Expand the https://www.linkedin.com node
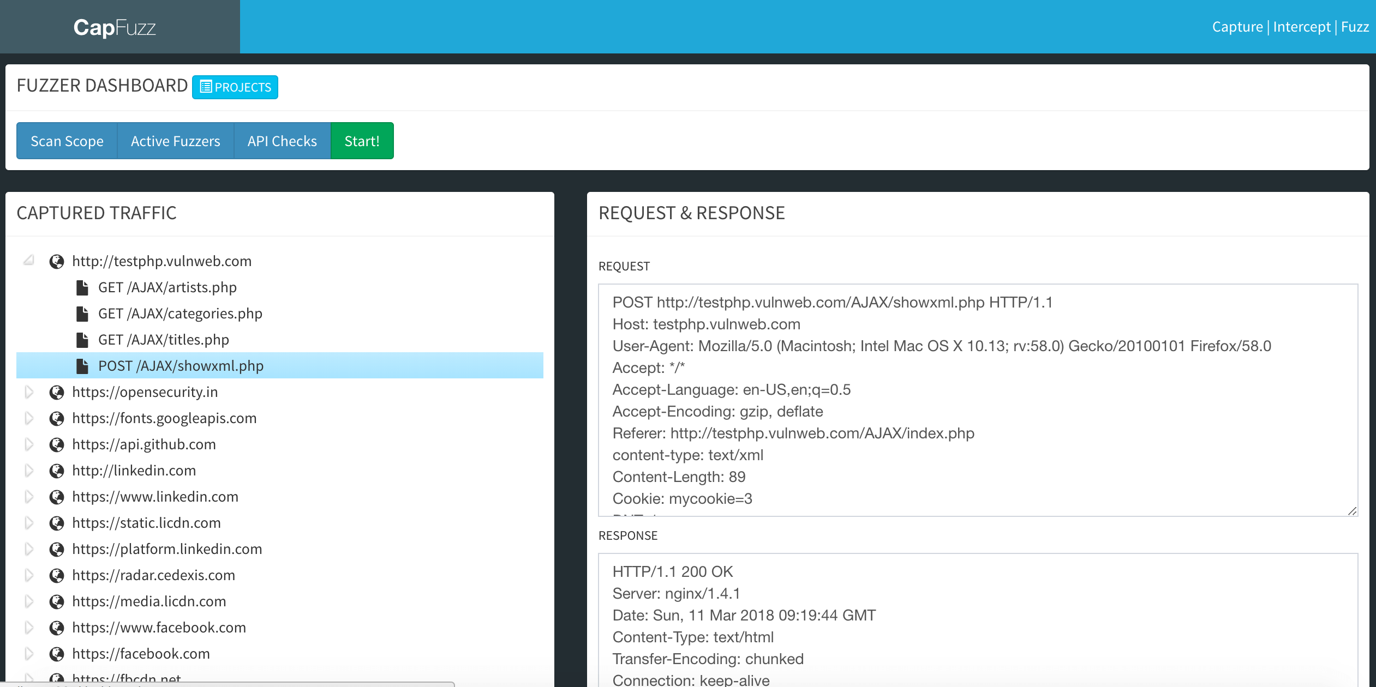Screen dimensions: 1376x687 29,497
